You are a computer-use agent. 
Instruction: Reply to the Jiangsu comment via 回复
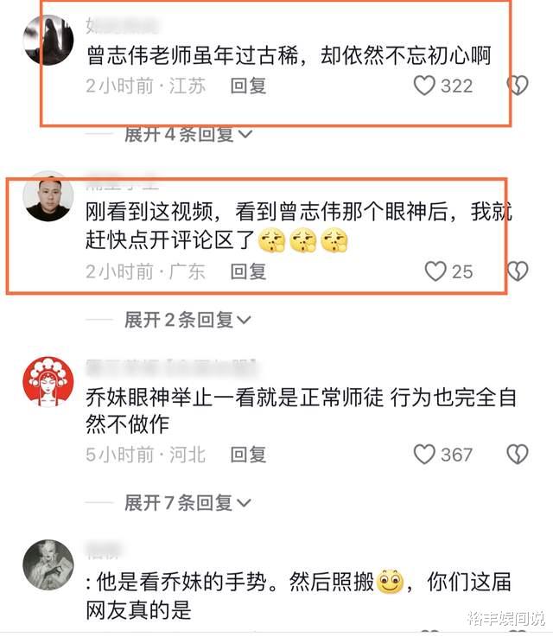(248, 86)
